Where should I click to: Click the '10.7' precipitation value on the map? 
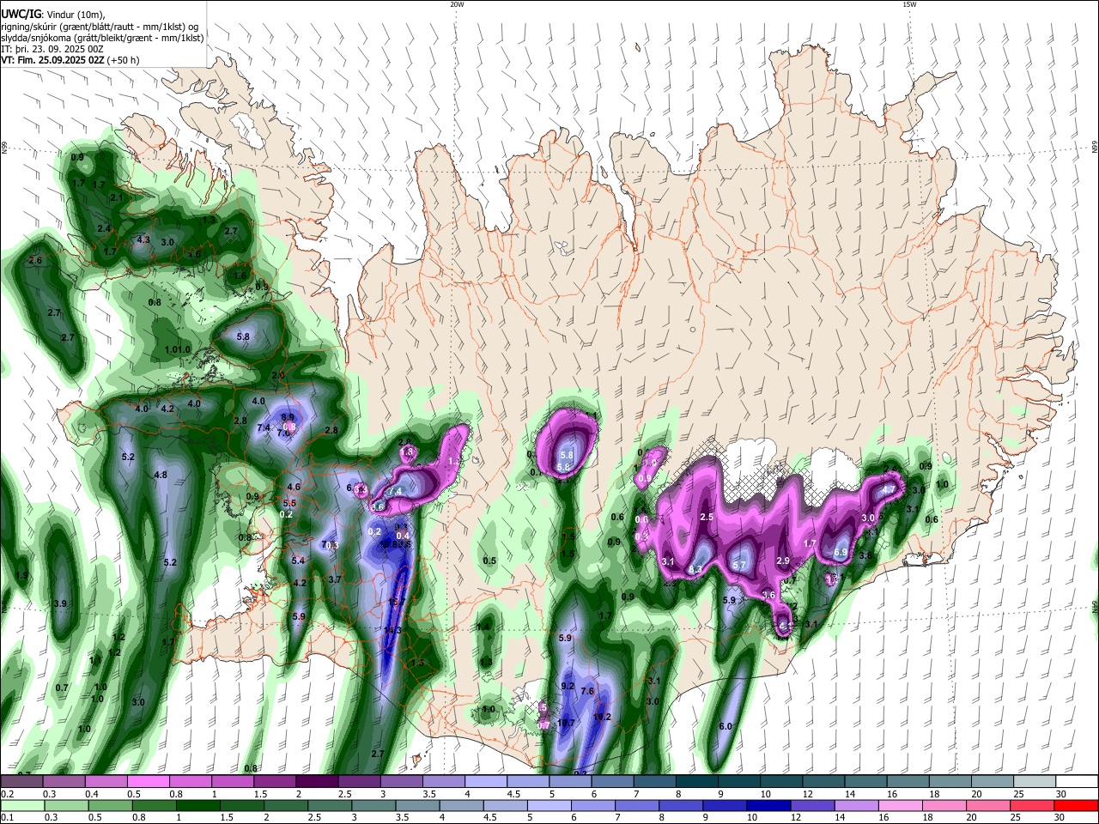[566, 723]
